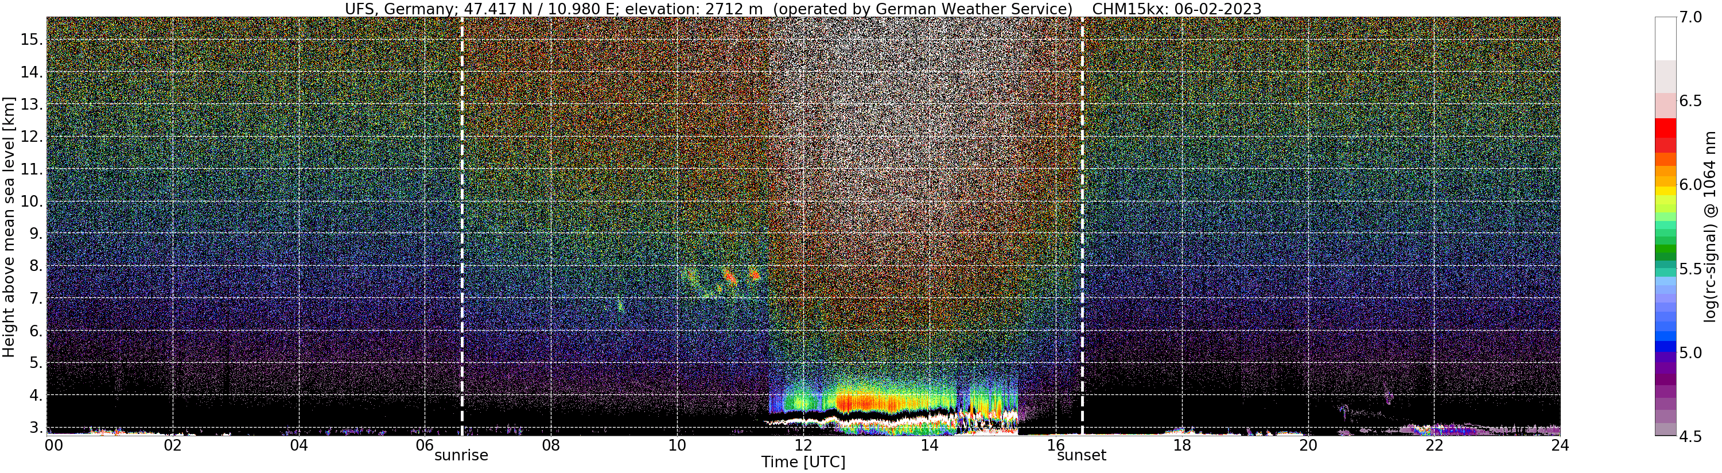Click the y-axis tick label '9.'
The image size is (1722, 473).
tap(35, 234)
